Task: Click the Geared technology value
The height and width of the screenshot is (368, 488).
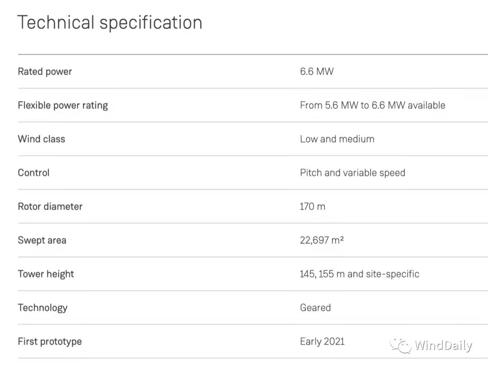Action: (x=315, y=308)
